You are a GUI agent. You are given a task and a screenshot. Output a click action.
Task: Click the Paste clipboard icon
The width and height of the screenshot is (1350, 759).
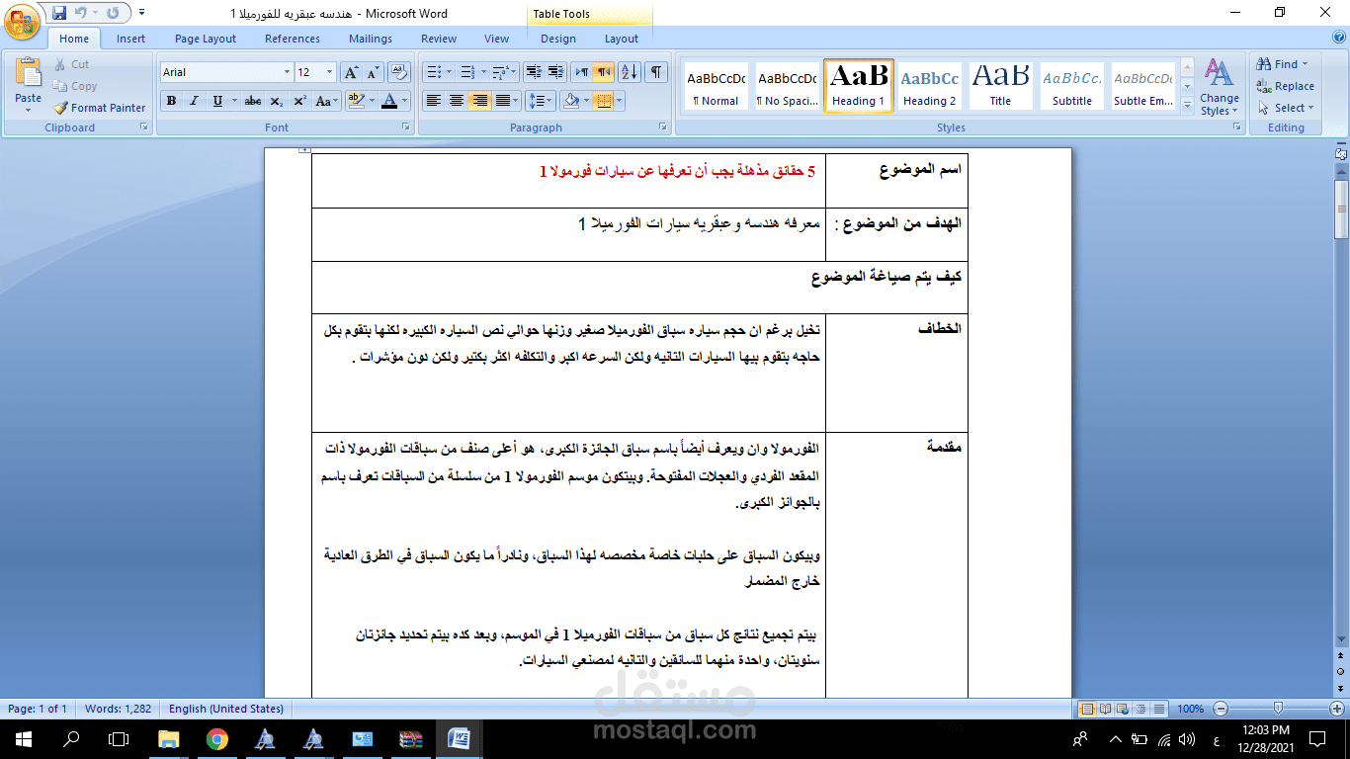coord(28,72)
